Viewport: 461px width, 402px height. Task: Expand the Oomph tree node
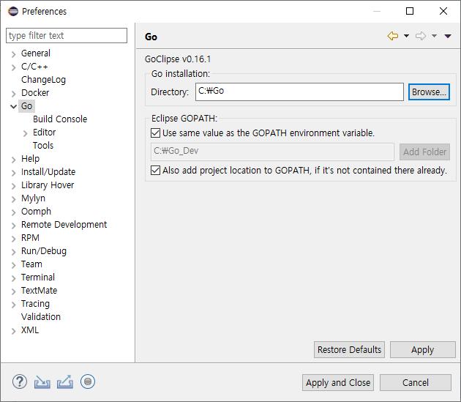pos(13,212)
